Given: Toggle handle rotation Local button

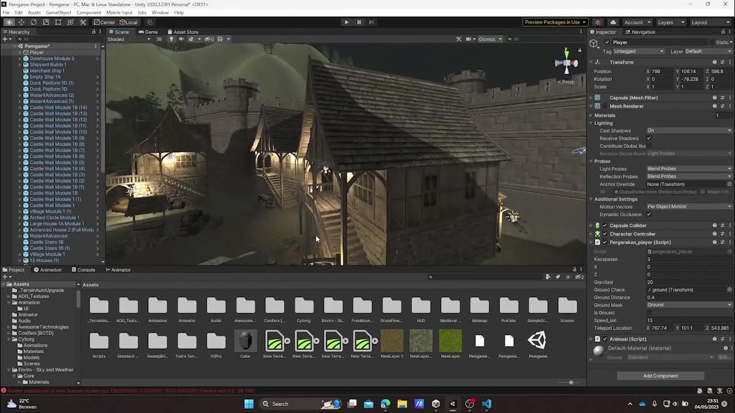Looking at the screenshot, I should click(x=128, y=22).
